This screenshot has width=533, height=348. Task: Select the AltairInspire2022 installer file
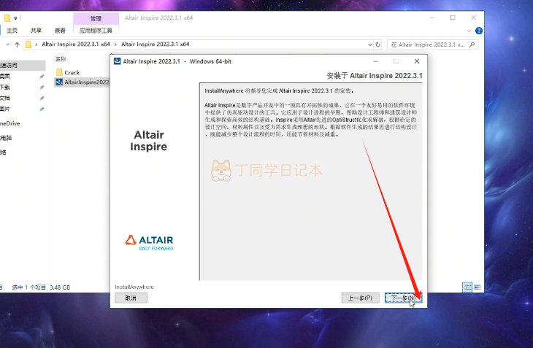83,82
